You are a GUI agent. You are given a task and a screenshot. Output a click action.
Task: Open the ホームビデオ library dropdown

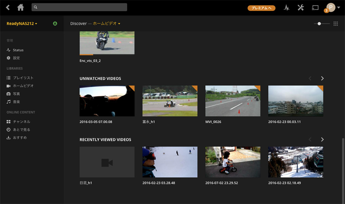pyautogui.click(x=106, y=23)
